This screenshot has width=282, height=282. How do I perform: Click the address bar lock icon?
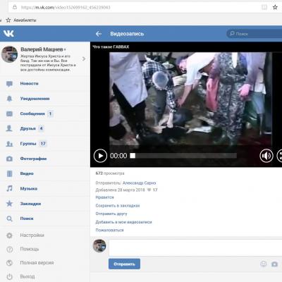pyautogui.click(x=15, y=7)
